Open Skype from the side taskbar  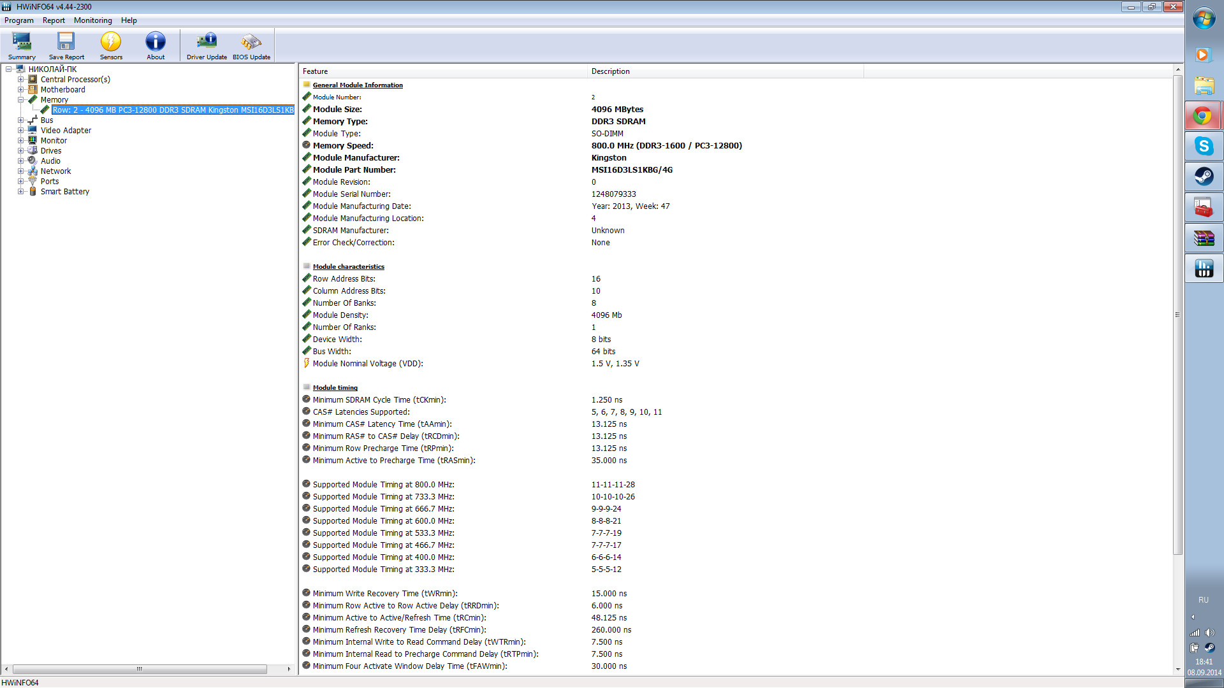[1204, 147]
